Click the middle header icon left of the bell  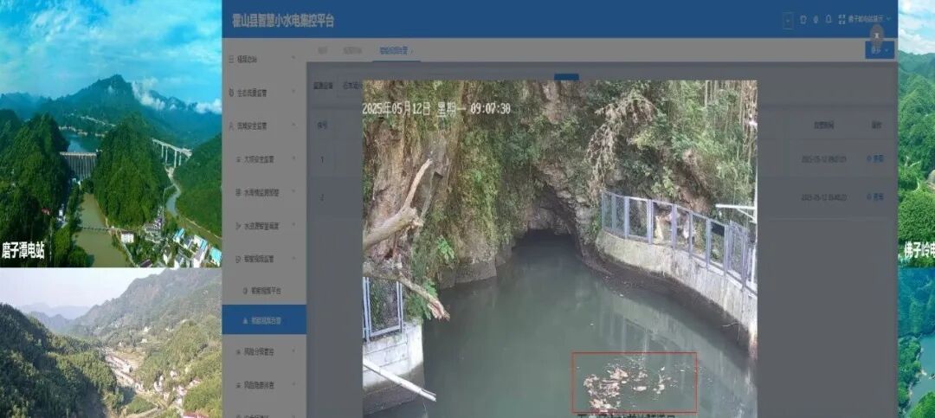[816, 19]
